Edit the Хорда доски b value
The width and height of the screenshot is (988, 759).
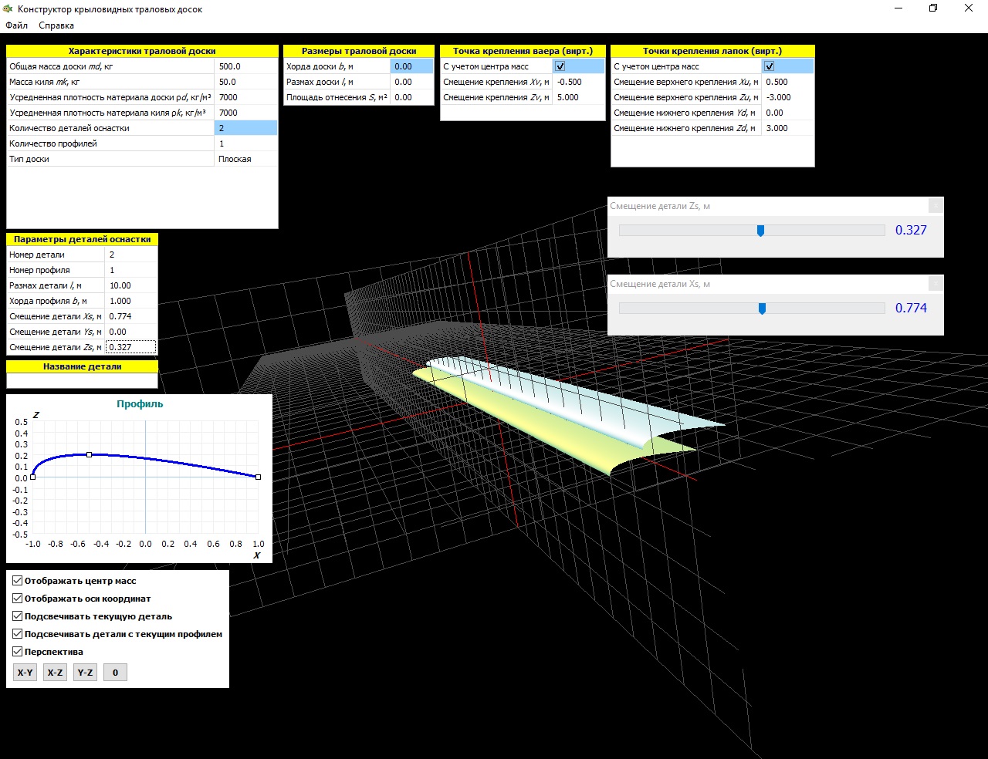(412, 66)
